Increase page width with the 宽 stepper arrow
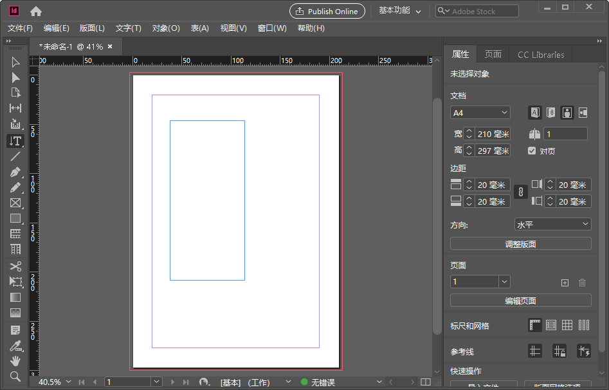 (x=468, y=130)
